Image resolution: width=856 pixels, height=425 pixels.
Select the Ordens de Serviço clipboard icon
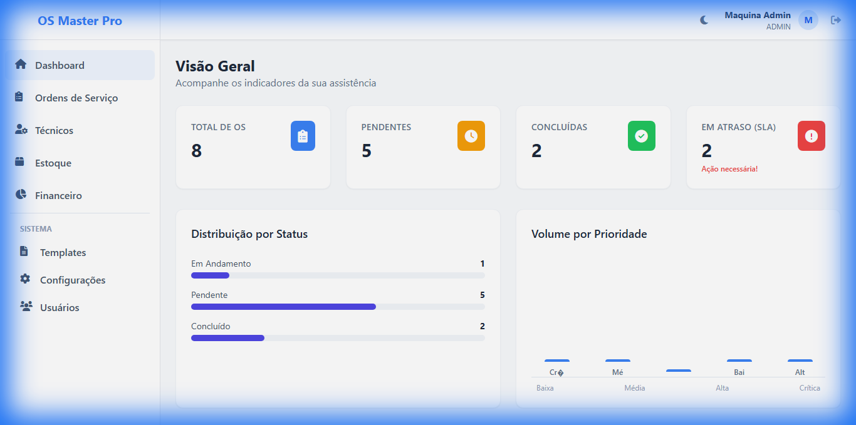click(x=19, y=98)
